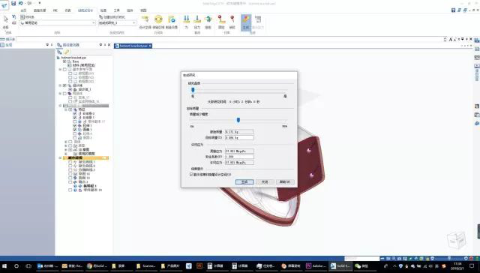Click the yellow Preserve Region ribbon icon
The image size is (480, 273).
[x=158, y=22]
